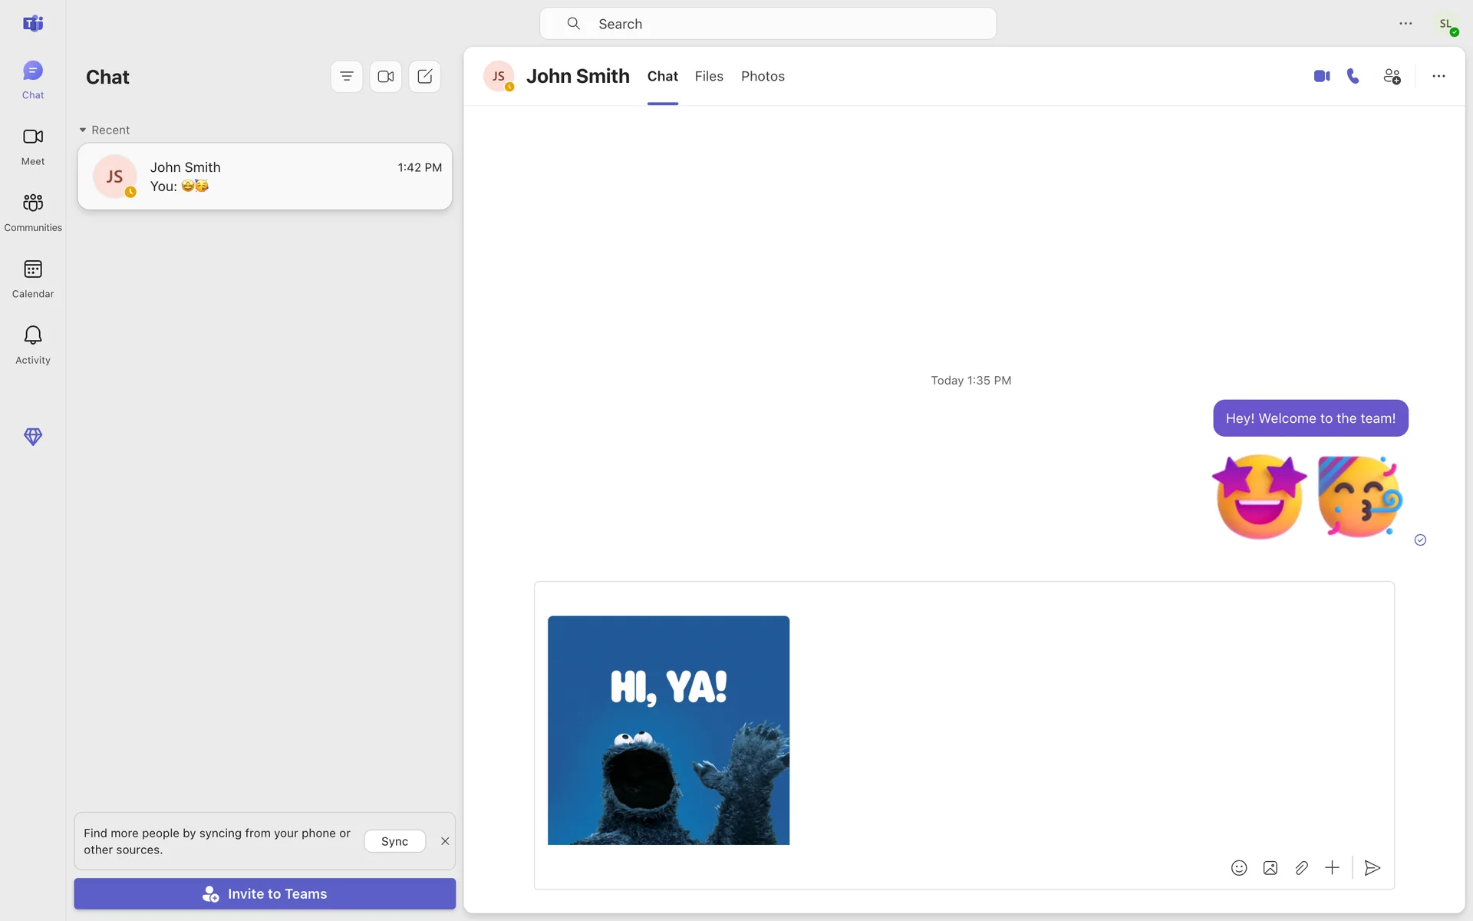Open settings and more ellipsis near the profile
1473x921 pixels.
pyautogui.click(x=1405, y=24)
